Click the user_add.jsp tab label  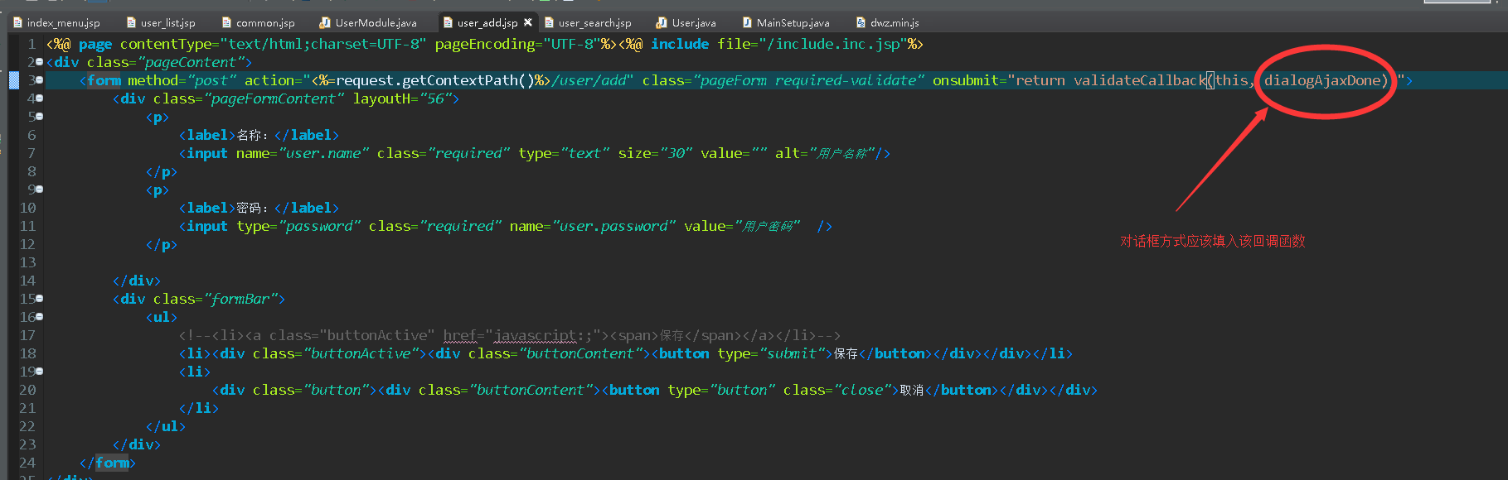487,22
